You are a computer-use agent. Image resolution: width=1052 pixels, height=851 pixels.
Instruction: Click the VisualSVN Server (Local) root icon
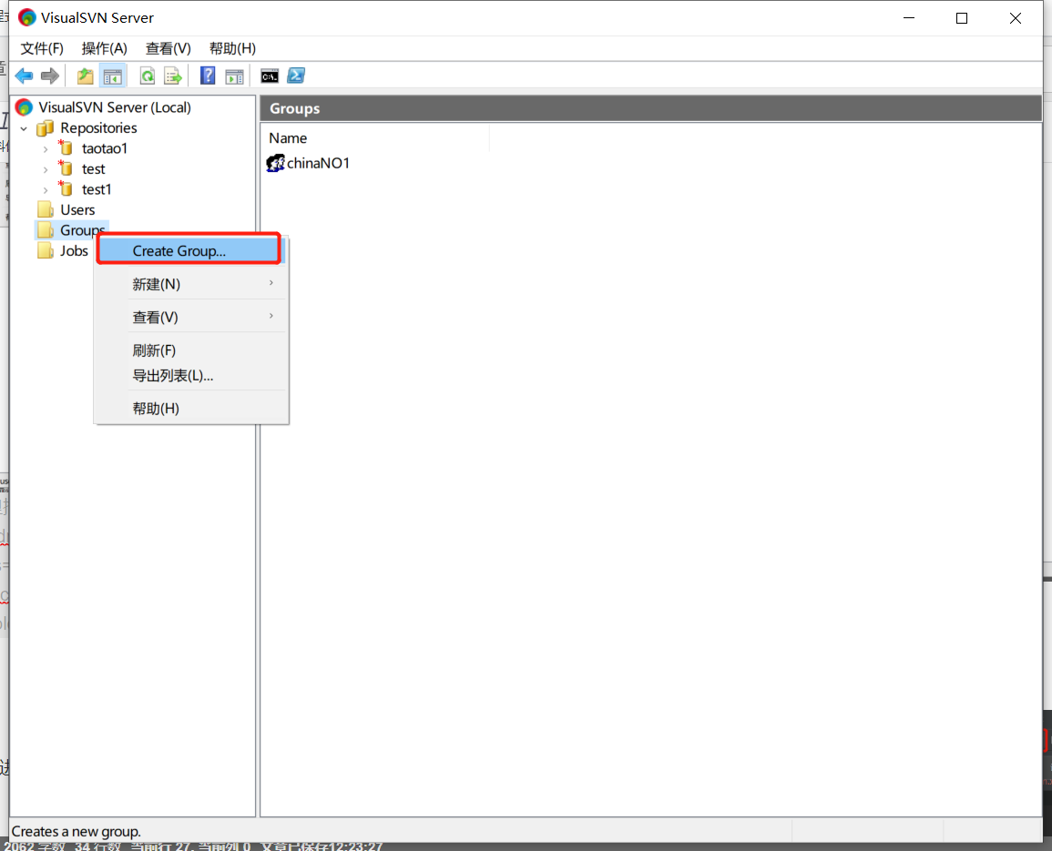pos(25,107)
